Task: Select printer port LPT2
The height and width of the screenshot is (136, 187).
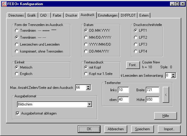Action: coord(136,37)
